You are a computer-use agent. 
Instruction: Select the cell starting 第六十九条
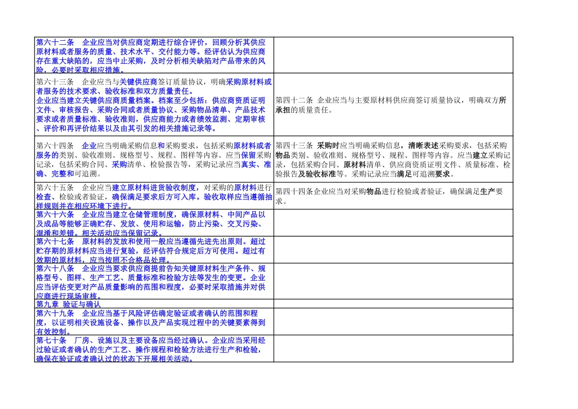pyautogui.click(x=154, y=321)
